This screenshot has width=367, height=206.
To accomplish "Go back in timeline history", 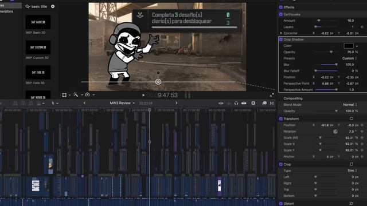I will pyautogui.click(x=84, y=103).
